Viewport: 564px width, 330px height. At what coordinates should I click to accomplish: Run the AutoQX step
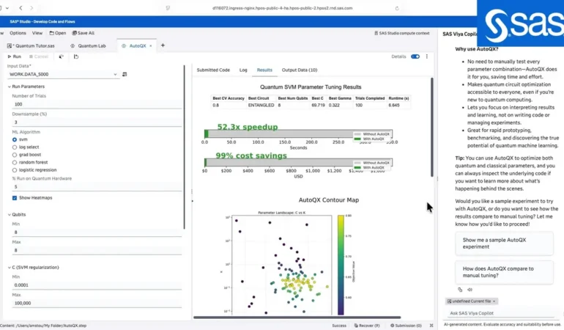pyautogui.click(x=15, y=56)
